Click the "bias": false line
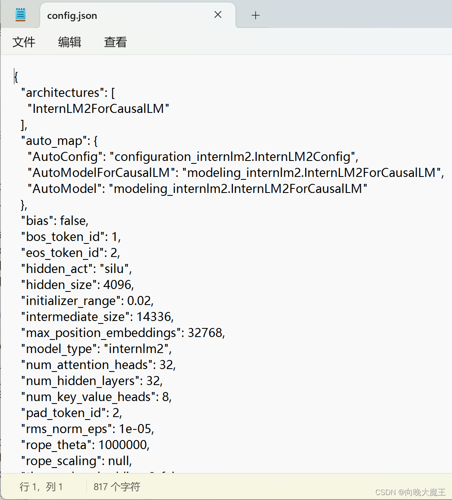The height and width of the screenshot is (500, 452). tap(55, 221)
